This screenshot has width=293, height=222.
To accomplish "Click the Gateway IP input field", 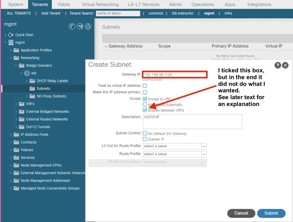I will tap(174, 75).
